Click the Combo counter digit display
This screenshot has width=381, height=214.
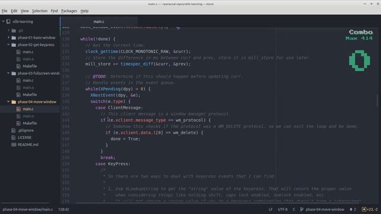tap(360, 61)
